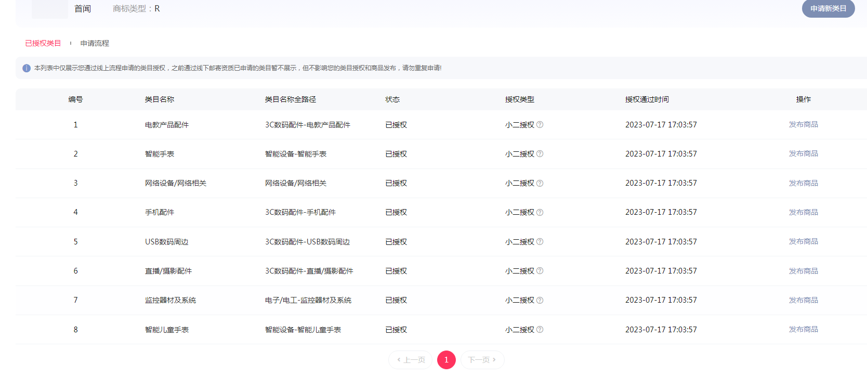Screen dimensions: 867x376
Task: Click 发布商品 for 智能手表 row
Action: pos(803,154)
